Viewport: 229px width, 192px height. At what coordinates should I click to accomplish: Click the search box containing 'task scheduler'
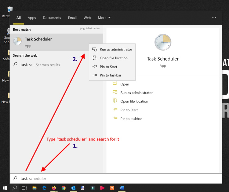tap(116, 179)
